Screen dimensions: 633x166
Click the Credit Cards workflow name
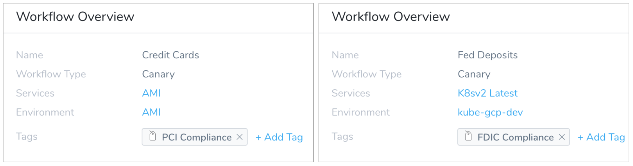171,55
